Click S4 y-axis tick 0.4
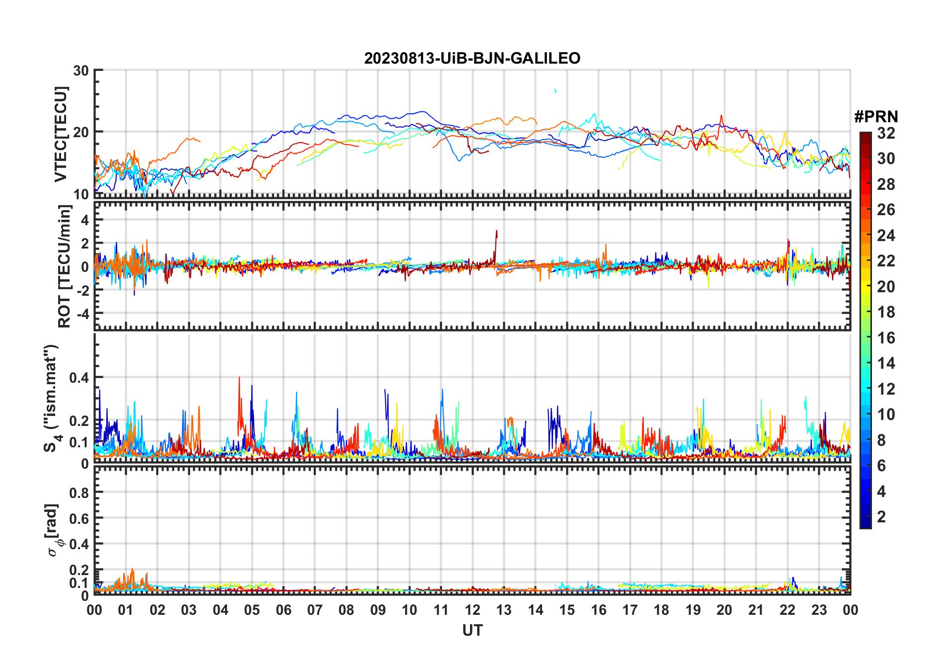Image resolution: width=945 pixels, height=661 pixels. click(x=79, y=378)
